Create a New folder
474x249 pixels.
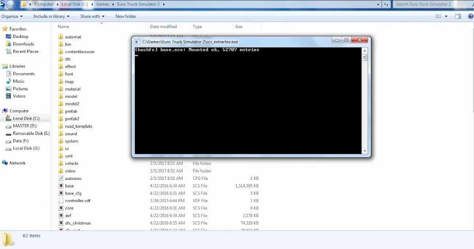click(x=126, y=16)
